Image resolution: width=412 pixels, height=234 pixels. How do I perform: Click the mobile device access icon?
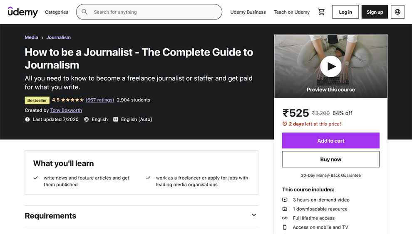(285, 227)
